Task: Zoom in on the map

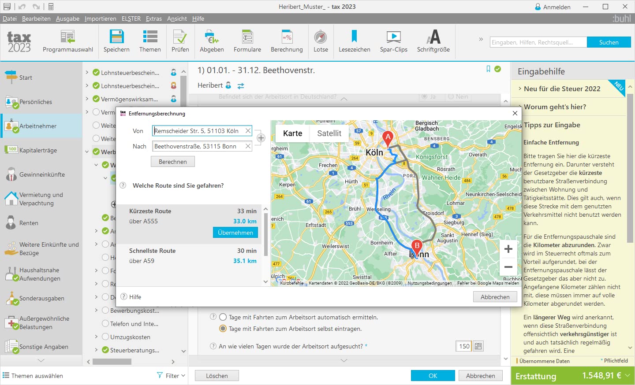Action: (508, 249)
